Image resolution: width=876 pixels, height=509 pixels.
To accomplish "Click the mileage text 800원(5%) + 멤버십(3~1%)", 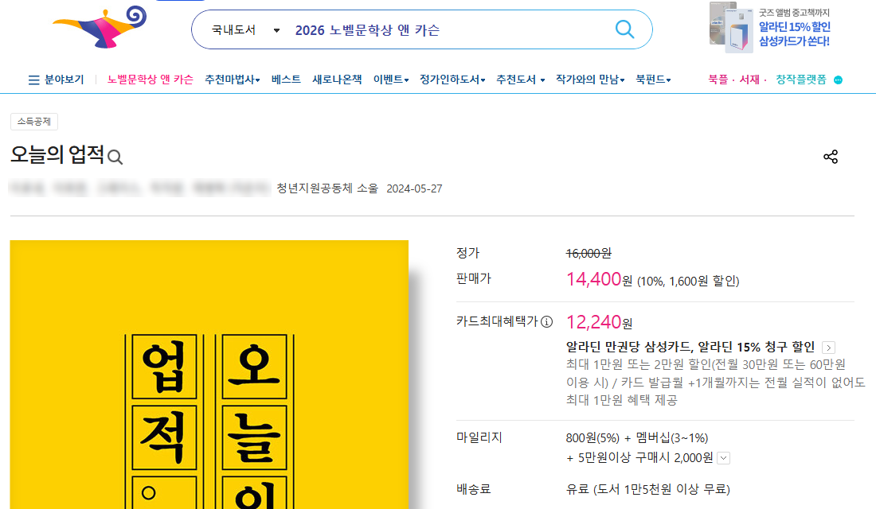I will 637,438.
